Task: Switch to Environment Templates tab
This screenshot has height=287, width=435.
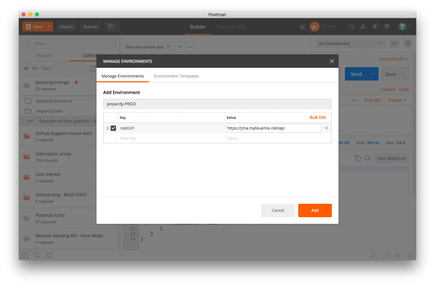Action: [176, 76]
